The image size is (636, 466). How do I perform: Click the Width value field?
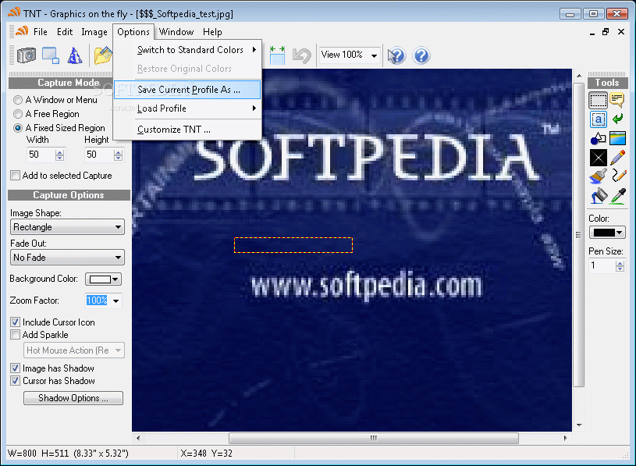tap(41, 155)
